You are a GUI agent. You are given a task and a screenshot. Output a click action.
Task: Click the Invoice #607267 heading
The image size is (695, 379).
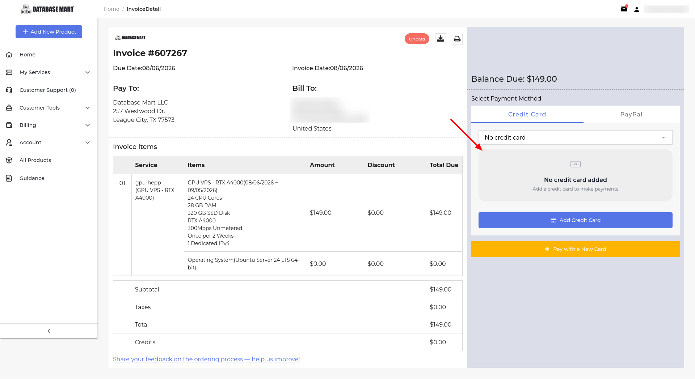150,53
